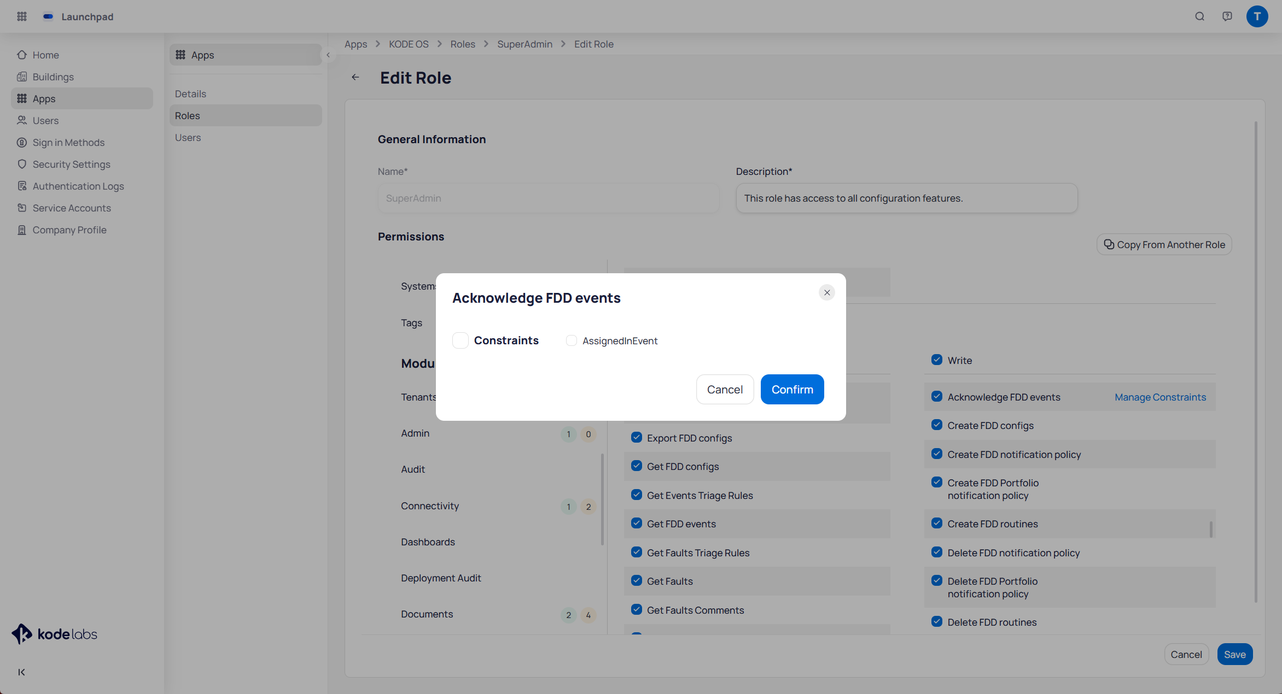Collapse the Apps secondary panel chevron

coord(328,55)
